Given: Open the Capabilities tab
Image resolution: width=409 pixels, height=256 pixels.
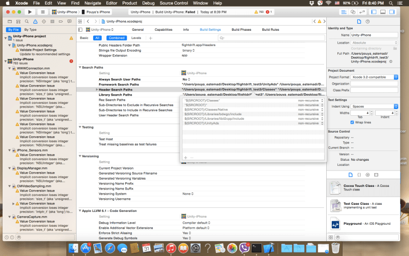Looking at the screenshot, I should point(163,30).
